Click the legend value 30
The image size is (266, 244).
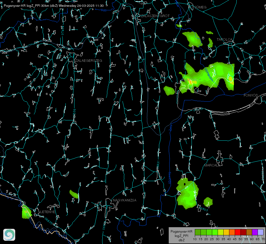click(218, 239)
